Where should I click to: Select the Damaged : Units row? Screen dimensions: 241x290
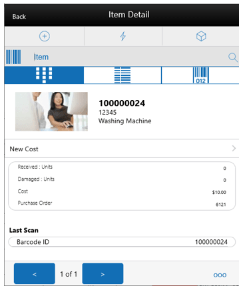click(122, 179)
